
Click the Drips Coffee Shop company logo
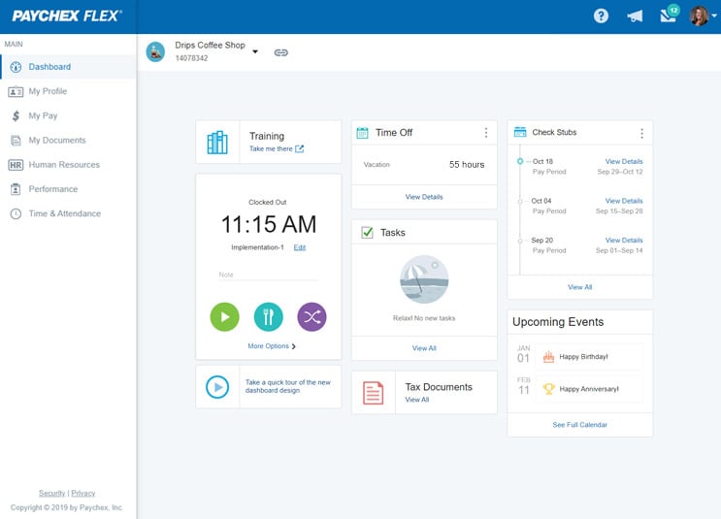[x=155, y=52]
